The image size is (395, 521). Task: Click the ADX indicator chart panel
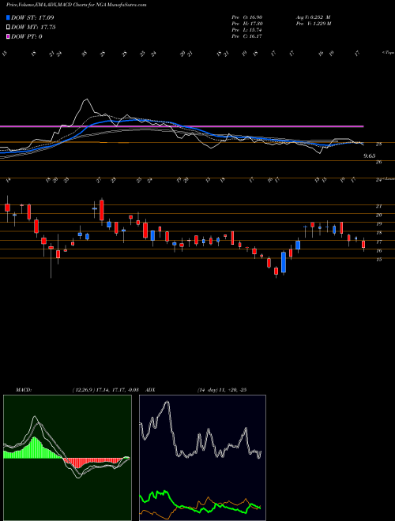202,458
